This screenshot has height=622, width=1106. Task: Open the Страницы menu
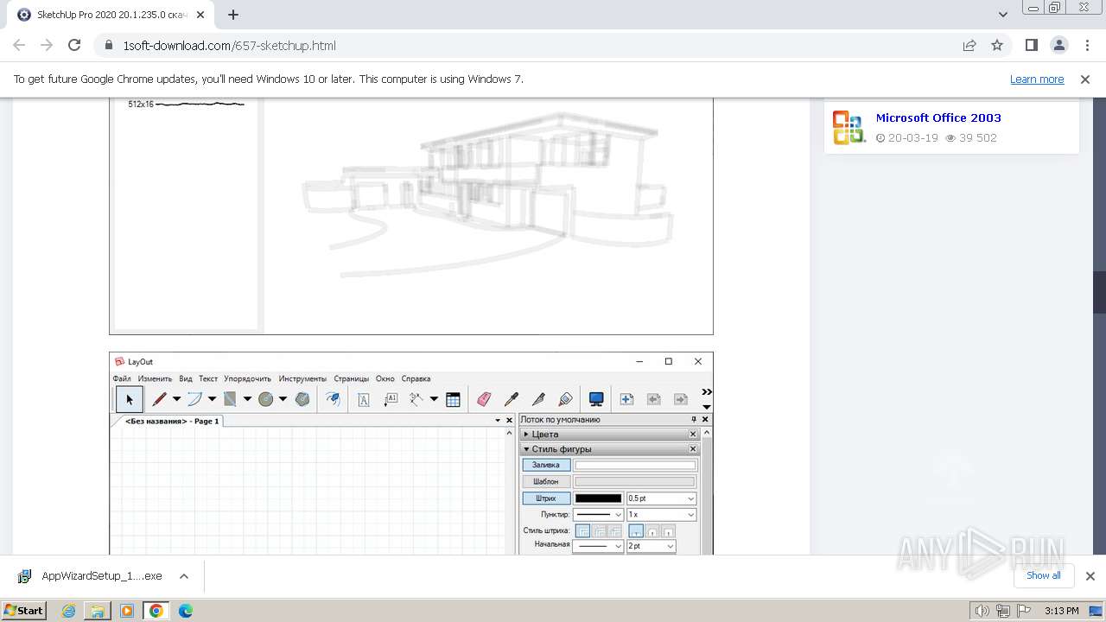[352, 378]
